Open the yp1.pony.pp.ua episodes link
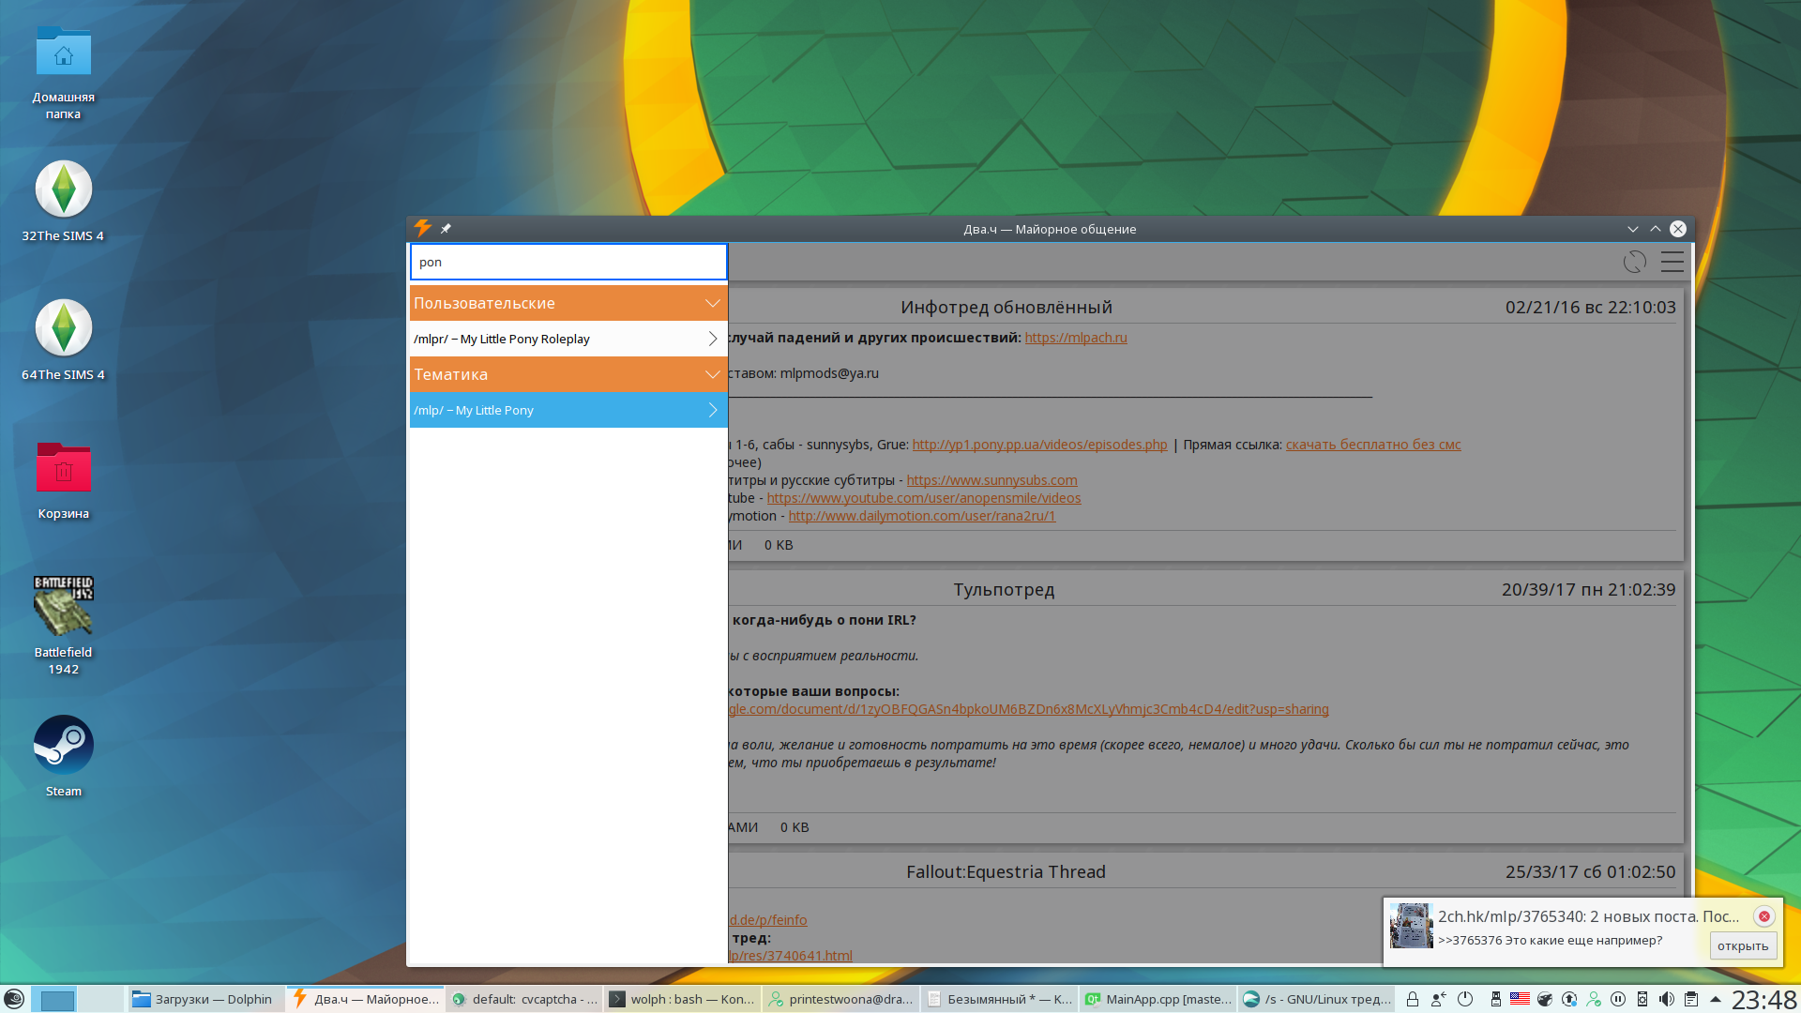 coord(1039,445)
